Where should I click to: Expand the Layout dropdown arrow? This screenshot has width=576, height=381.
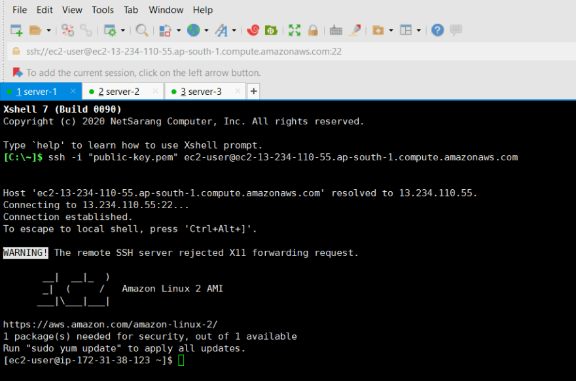coord(418,30)
